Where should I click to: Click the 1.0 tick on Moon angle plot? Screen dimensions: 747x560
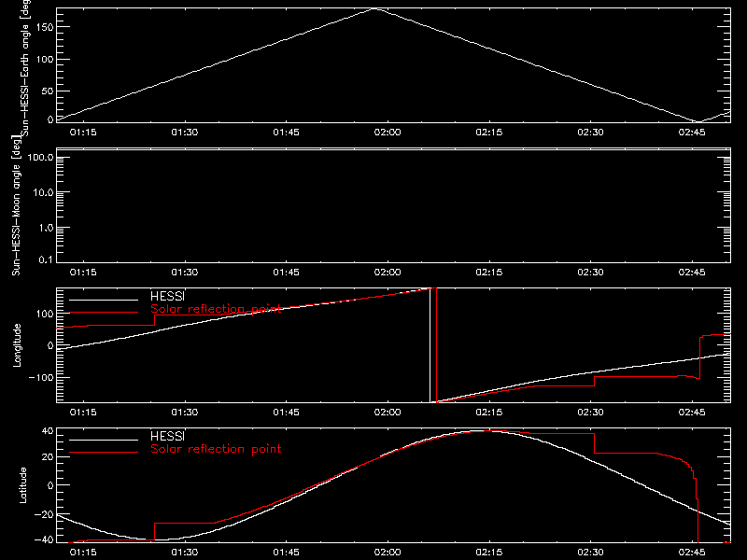[46, 228]
